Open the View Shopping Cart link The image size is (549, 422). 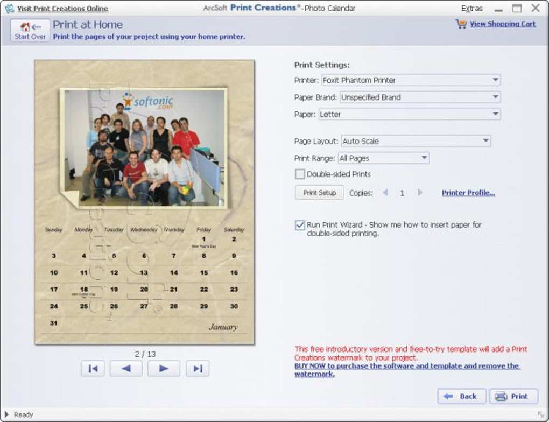pos(502,24)
